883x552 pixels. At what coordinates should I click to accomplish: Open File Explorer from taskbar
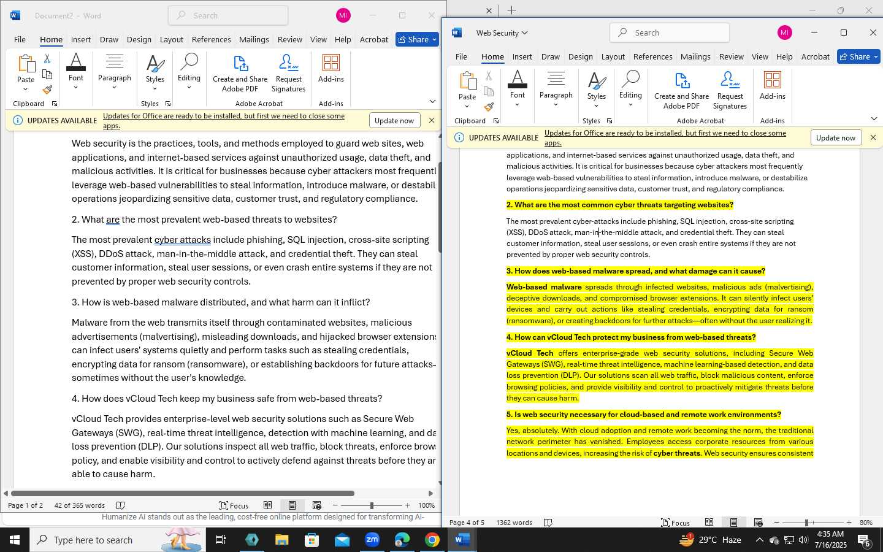[x=281, y=540]
